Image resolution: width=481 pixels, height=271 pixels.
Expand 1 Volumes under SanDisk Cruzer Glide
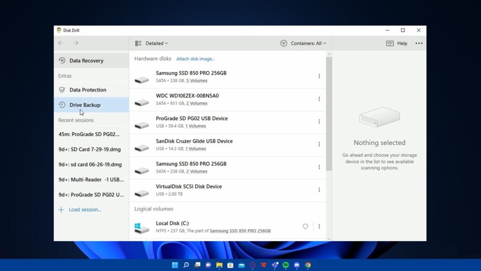(196, 149)
